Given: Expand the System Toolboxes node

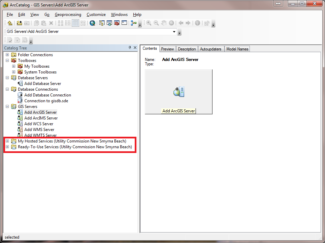Looking at the screenshot, I should pyautogui.click(x=14, y=72).
